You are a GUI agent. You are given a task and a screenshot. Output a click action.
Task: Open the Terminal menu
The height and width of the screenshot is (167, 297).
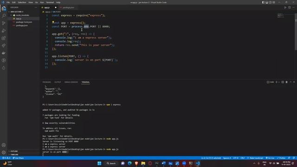(x=50, y=2)
